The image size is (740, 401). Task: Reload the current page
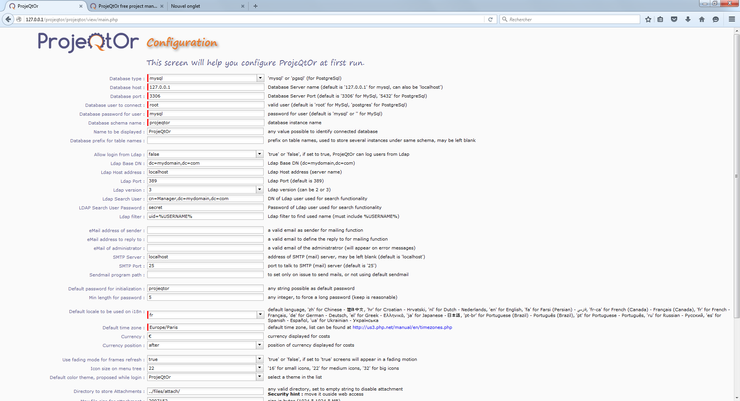[490, 19]
